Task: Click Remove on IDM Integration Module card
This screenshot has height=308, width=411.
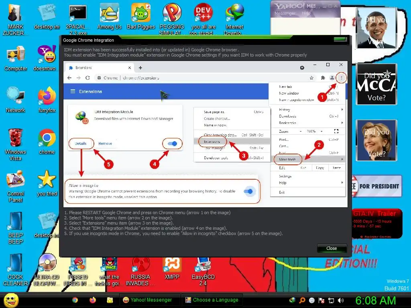Action: (105, 144)
